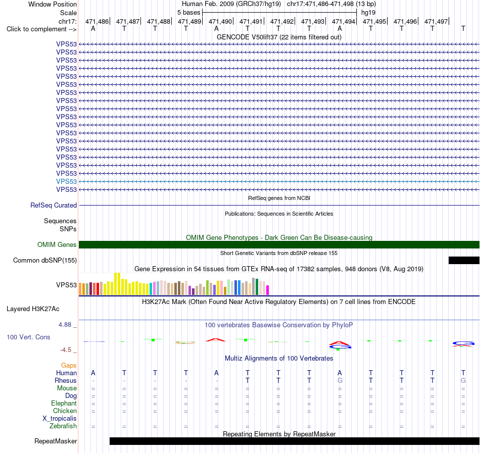This screenshot has width=480, height=453.
Task: Click the 'X_tropicalis' alignment row label
Action: pyautogui.click(x=60, y=419)
